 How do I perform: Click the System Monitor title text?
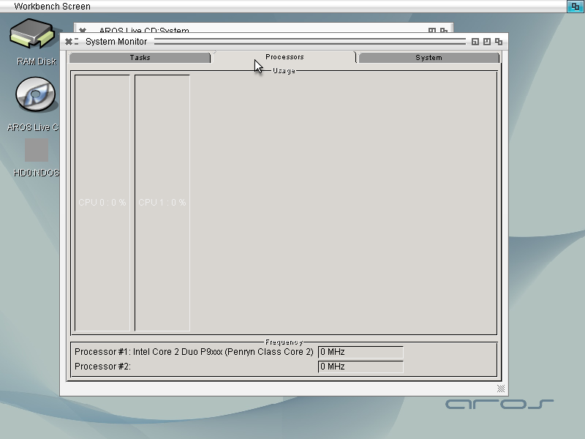(116, 42)
